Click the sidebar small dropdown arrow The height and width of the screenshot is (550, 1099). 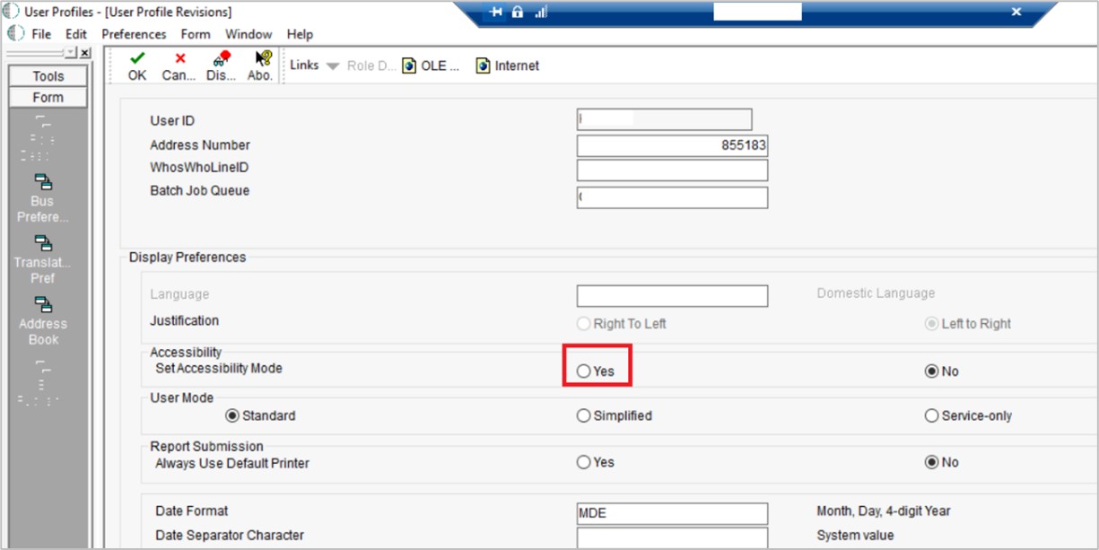70,53
